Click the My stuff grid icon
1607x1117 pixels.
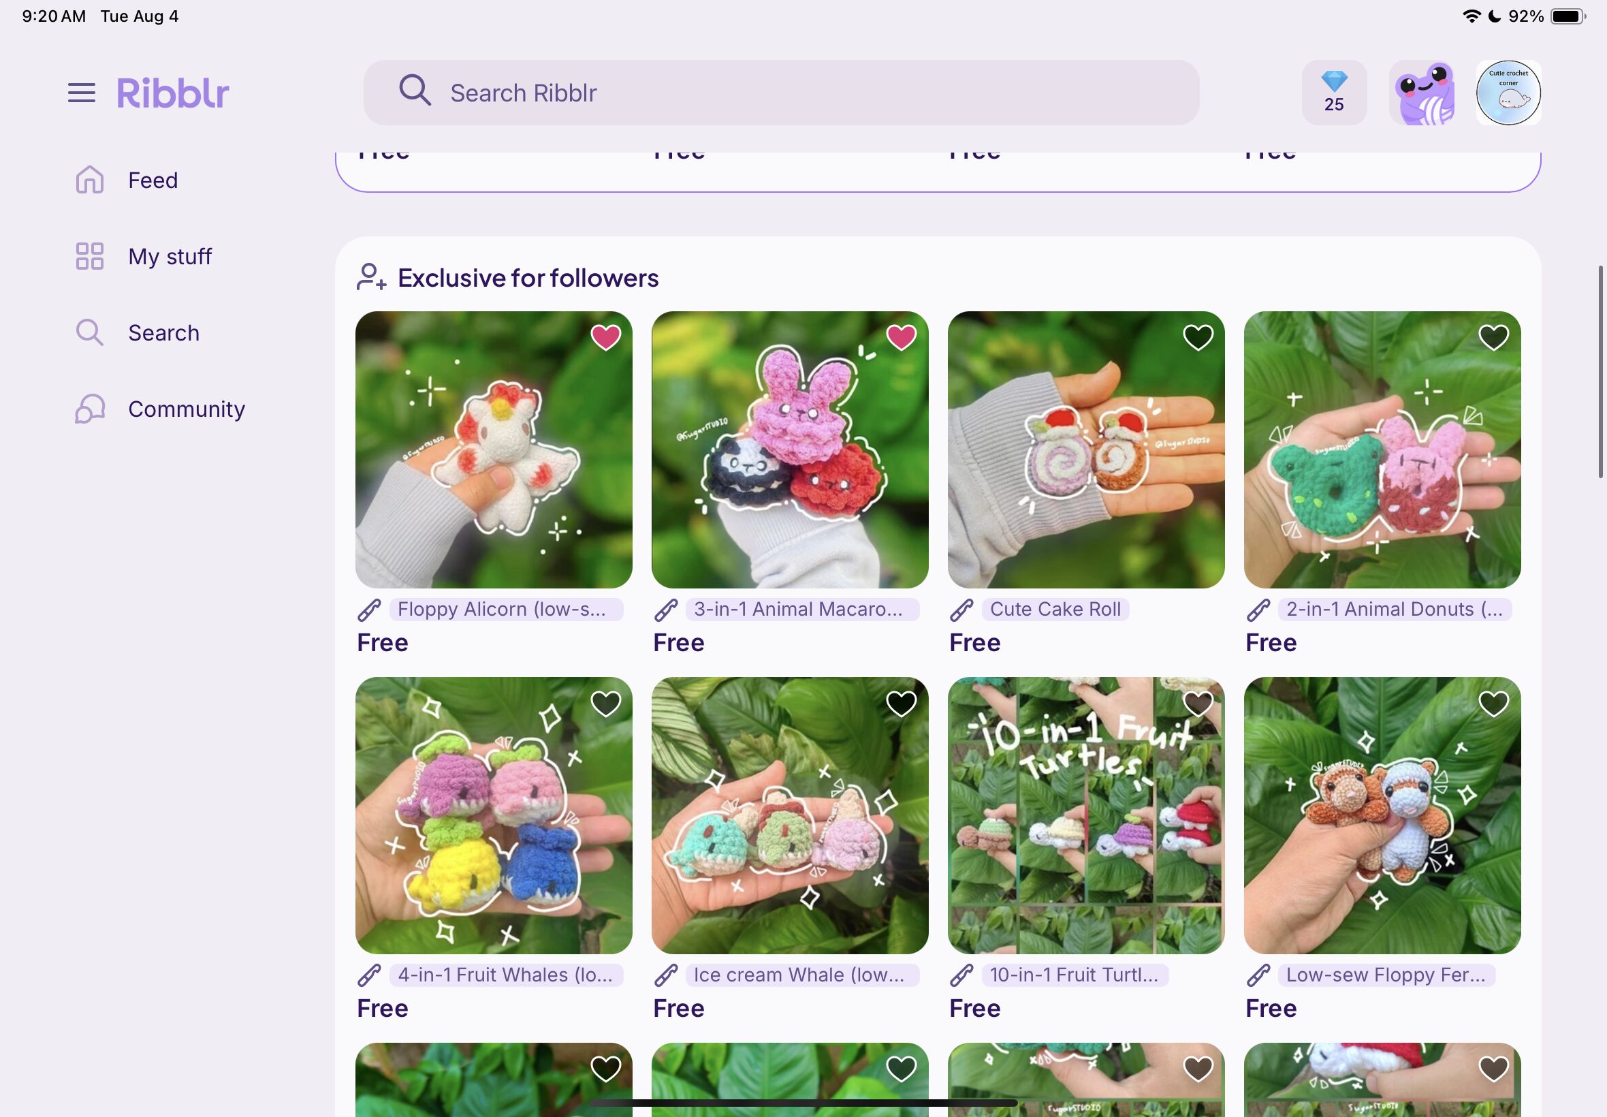tap(90, 256)
